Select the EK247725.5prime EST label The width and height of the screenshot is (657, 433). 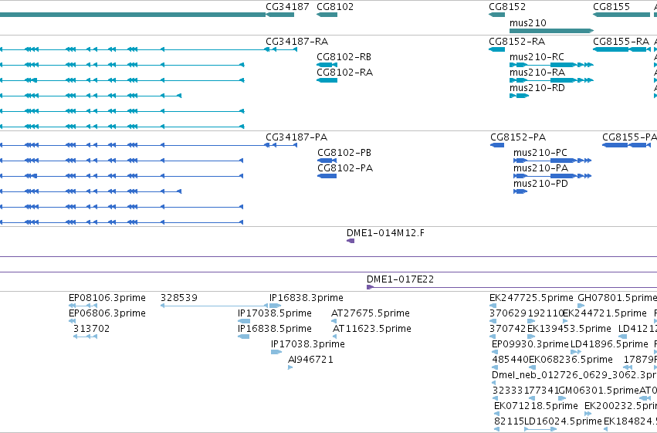(531, 298)
